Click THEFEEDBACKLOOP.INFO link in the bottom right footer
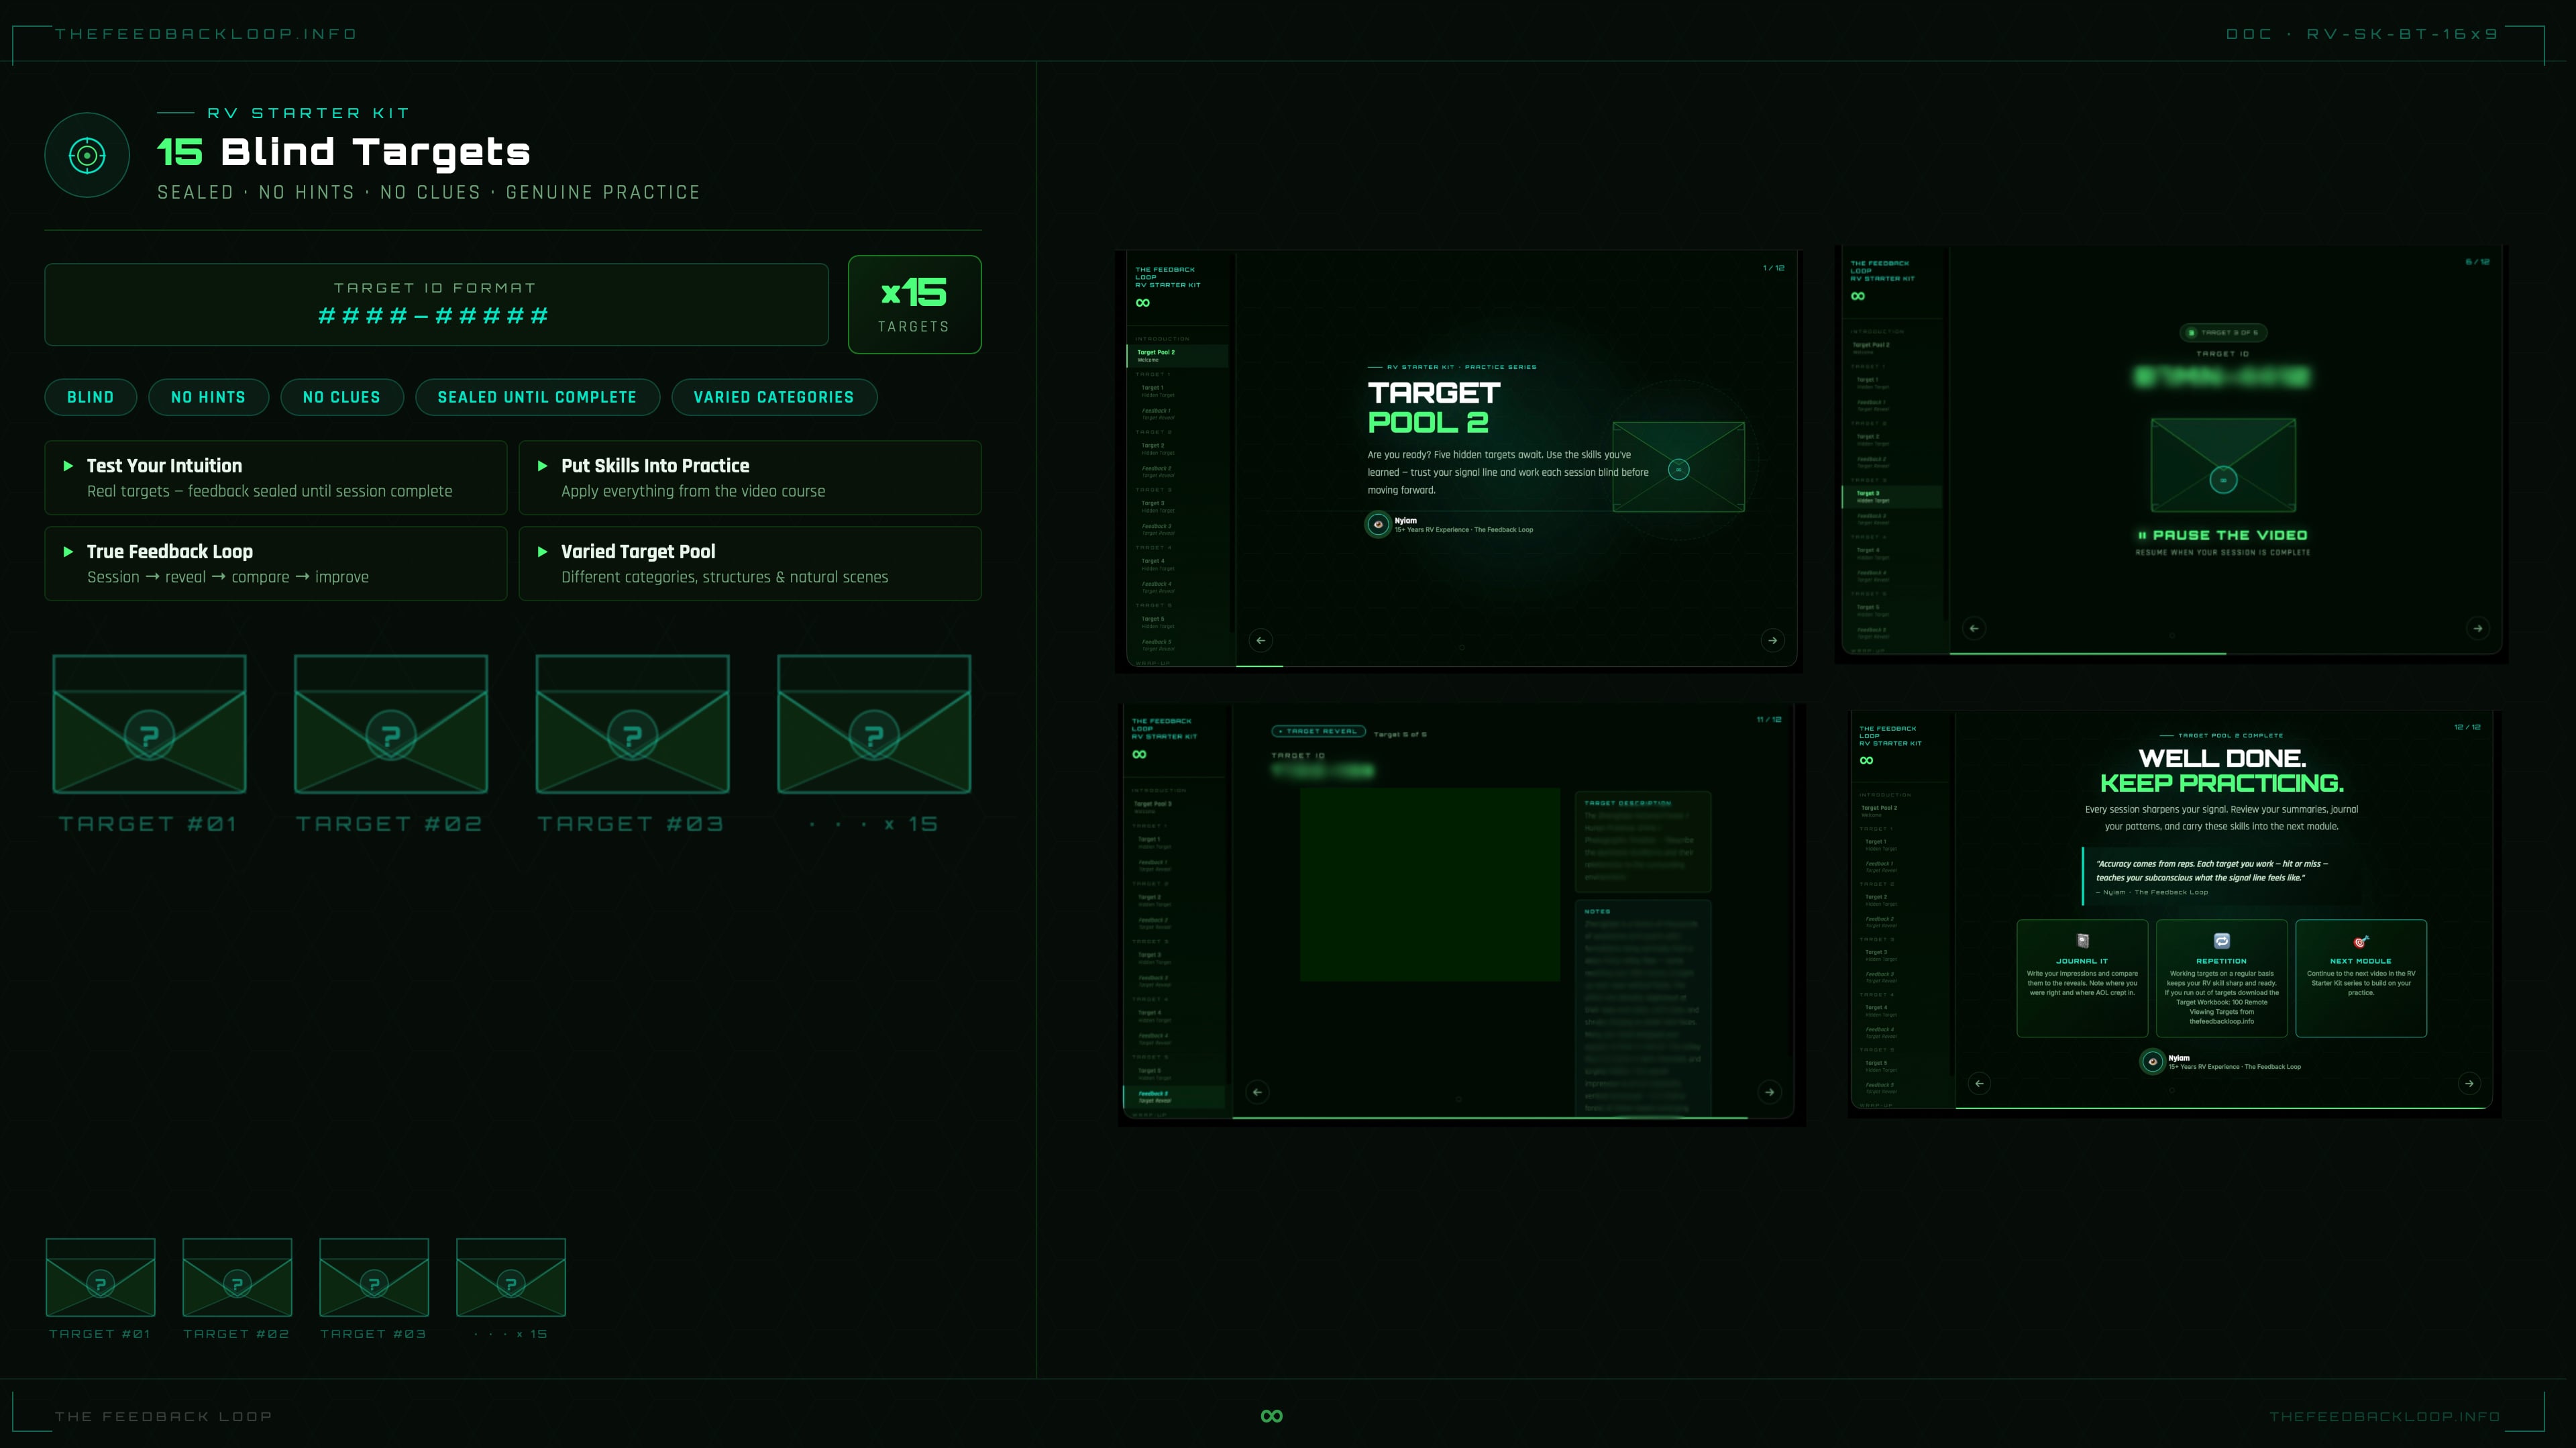 pyautogui.click(x=2385, y=1416)
